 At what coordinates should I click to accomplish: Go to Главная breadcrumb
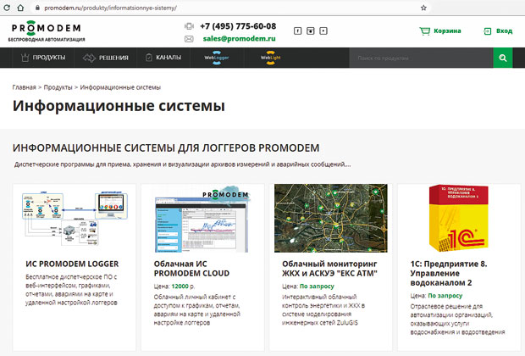click(x=24, y=87)
